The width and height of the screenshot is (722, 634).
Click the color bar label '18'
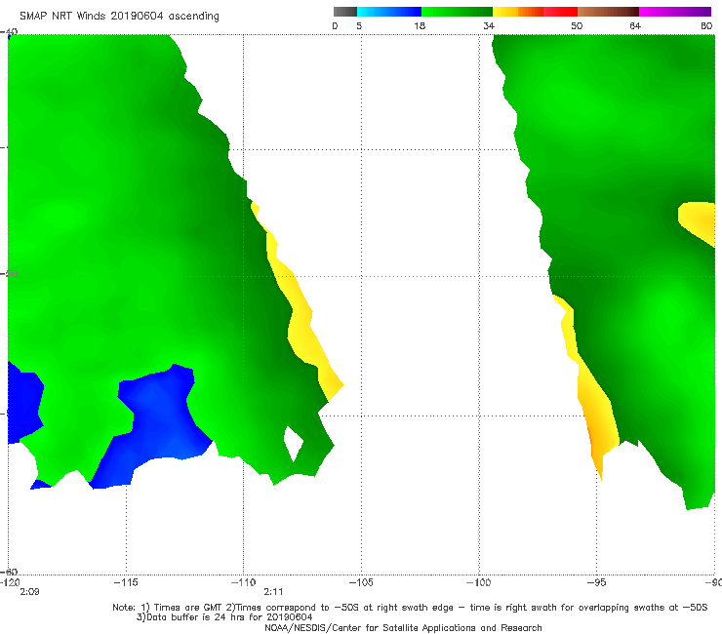[x=420, y=25]
